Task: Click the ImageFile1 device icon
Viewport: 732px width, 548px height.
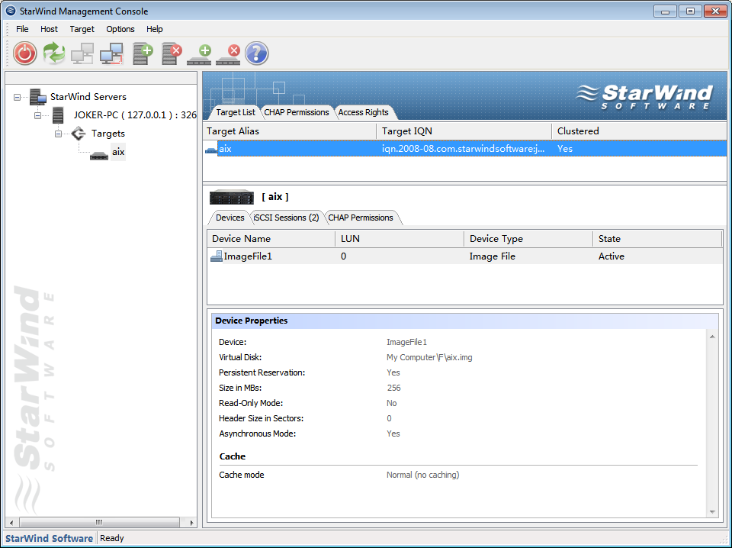Action: coord(217,256)
